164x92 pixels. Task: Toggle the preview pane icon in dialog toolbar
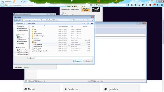(88, 24)
